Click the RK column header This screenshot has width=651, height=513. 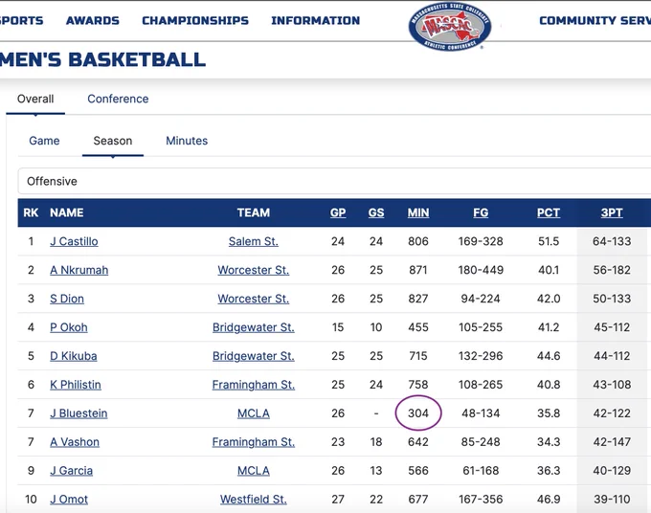click(31, 212)
